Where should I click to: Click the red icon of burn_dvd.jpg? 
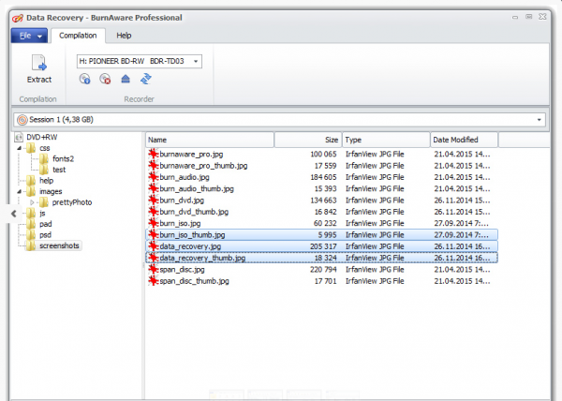coord(154,200)
